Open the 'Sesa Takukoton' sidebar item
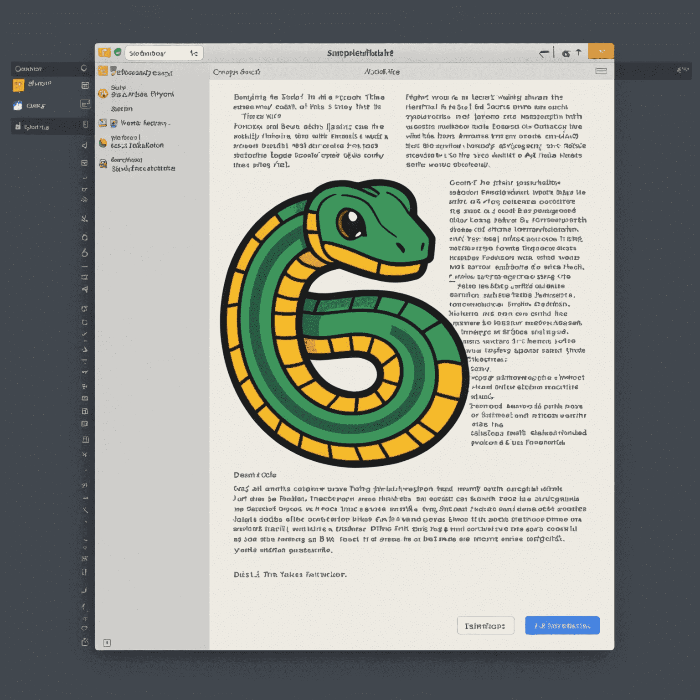The height and width of the screenshot is (700, 700). click(x=137, y=145)
